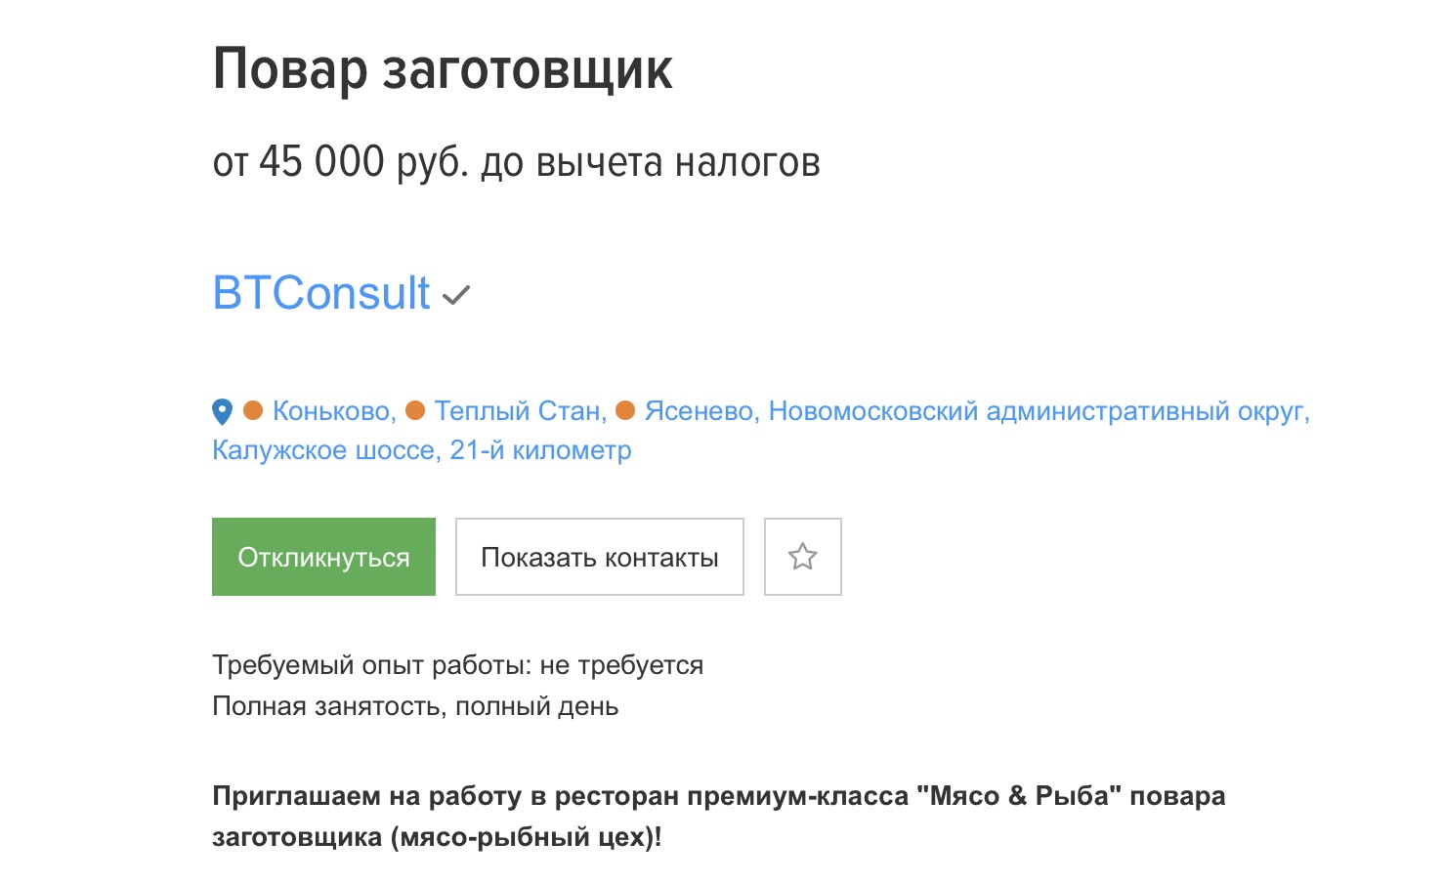Toggle the favorite star for this vacancy
Image resolution: width=1443 pixels, height=884 pixels.
pyautogui.click(x=802, y=556)
